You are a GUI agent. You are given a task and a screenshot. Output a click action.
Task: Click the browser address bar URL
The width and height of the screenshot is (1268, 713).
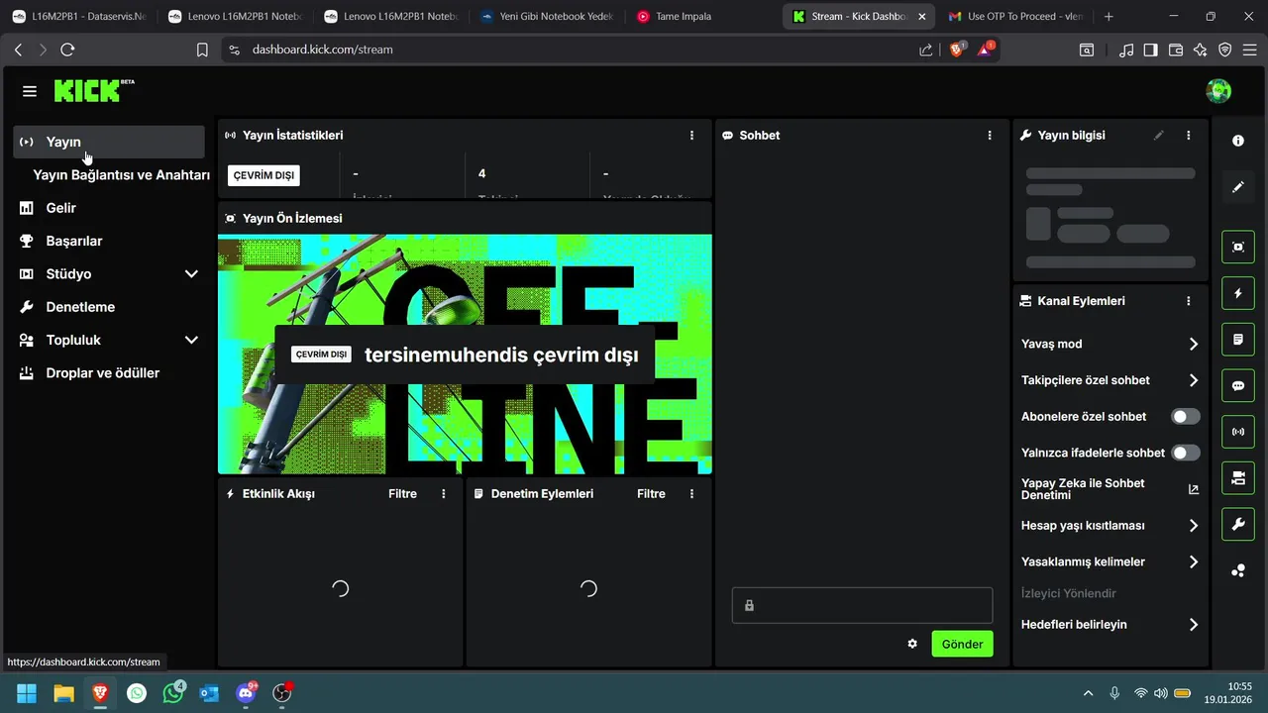click(x=322, y=50)
